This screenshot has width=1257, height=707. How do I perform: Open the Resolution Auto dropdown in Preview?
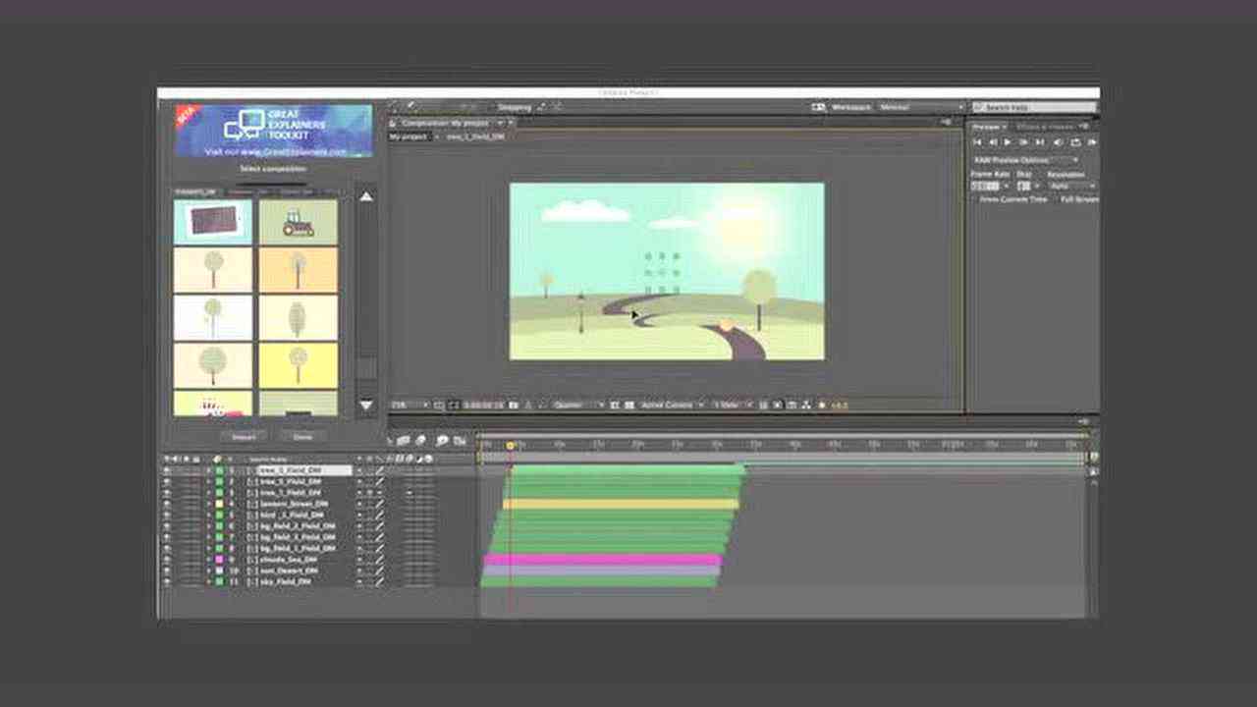click(x=1071, y=186)
